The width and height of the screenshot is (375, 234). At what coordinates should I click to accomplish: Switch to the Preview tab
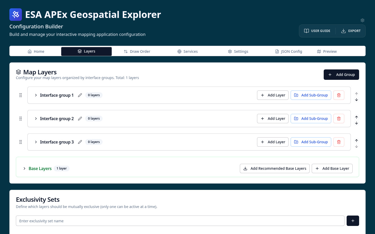[x=327, y=51]
